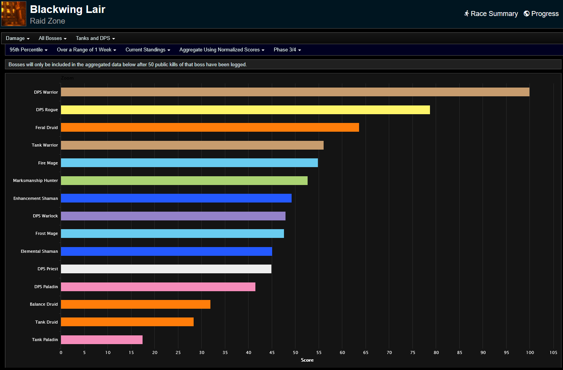Viewport: 563px width, 370px height.
Task: Click the Race Summary runner icon
Action: pyautogui.click(x=467, y=13)
